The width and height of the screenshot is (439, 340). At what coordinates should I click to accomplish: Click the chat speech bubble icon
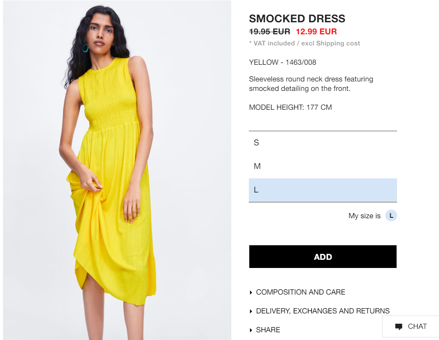(399, 327)
